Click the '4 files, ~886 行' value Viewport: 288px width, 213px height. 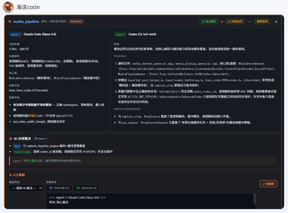tap(19, 49)
